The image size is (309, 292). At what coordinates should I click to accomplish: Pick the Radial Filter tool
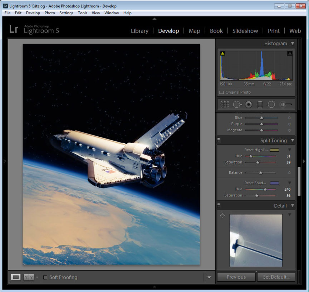tap(271, 105)
